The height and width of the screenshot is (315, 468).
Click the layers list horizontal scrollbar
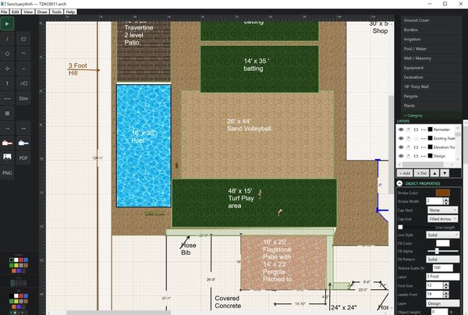point(422,165)
